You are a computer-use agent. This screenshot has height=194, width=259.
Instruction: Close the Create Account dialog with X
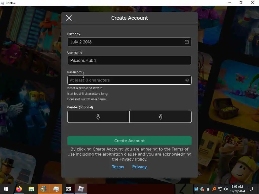click(69, 18)
